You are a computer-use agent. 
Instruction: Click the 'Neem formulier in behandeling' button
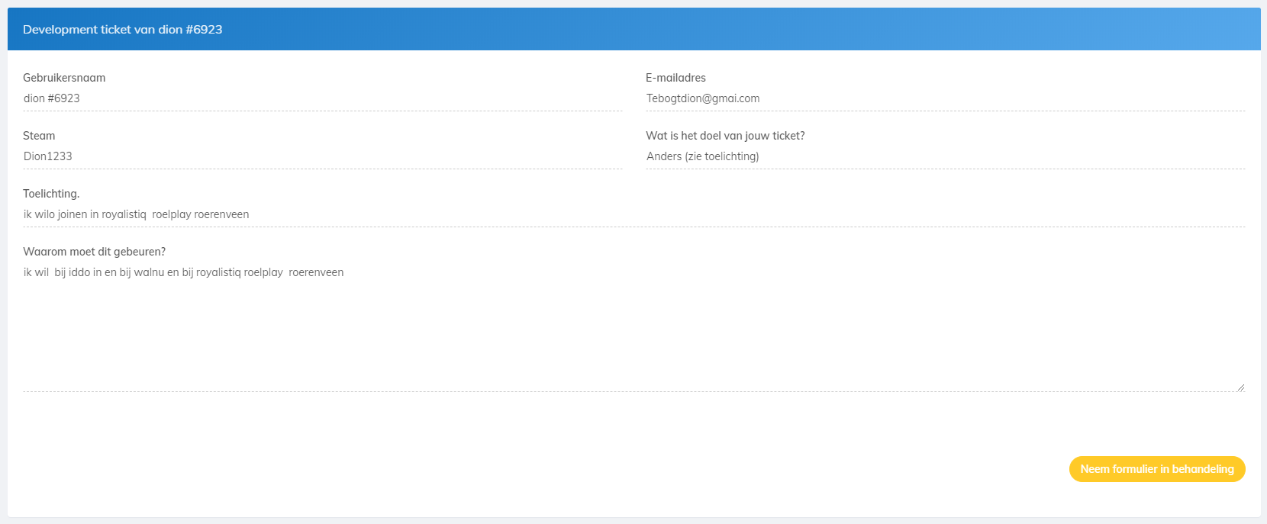(1156, 469)
